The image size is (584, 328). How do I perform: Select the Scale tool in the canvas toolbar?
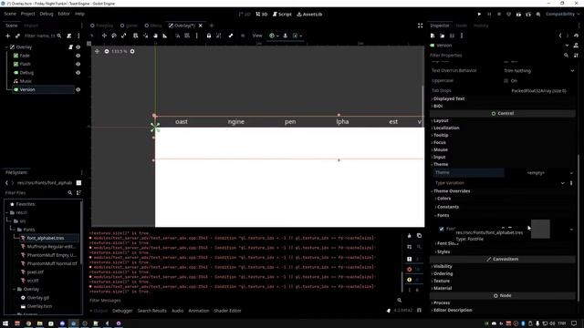[124, 36]
